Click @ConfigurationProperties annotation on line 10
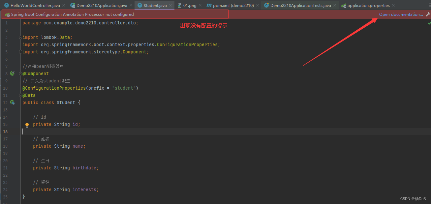The width and height of the screenshot is (431, 204). pyautogui.click(x=54, y=88)
